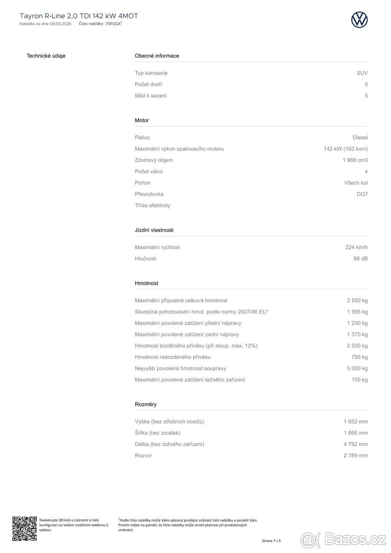Click the Technické údaje section label
Image resolution: width=391 pixels, height=553 pixels.
[x=46, y=56]
